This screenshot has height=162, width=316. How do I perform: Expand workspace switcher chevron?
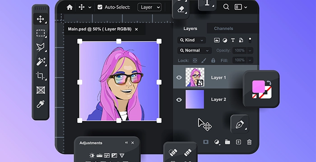246,8
